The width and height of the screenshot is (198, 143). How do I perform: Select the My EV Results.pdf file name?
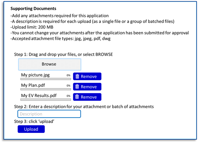pyautogui.click(x=39, y=96)
